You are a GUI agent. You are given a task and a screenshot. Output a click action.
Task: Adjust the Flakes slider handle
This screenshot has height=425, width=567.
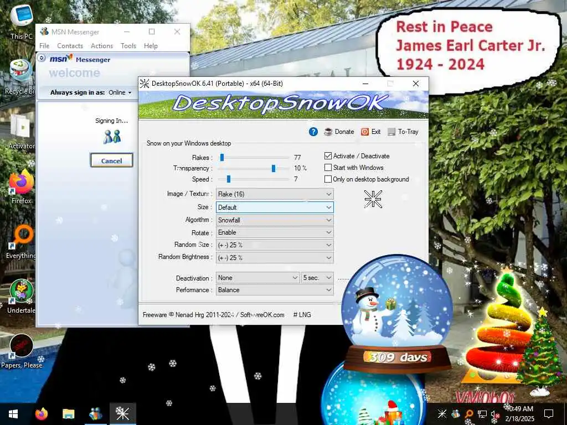(222, 157)
